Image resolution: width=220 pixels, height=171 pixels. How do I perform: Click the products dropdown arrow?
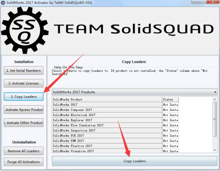point(215,92)
